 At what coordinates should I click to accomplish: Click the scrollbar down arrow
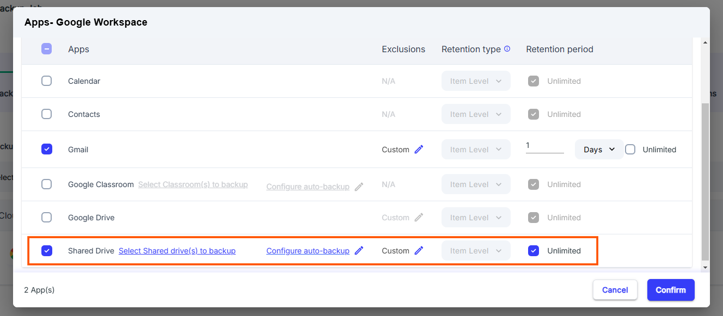[x=705, y=267]
